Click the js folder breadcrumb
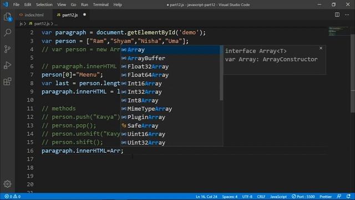Image resolution: width=355 pixels, height=200 pixels. [21, 23]
